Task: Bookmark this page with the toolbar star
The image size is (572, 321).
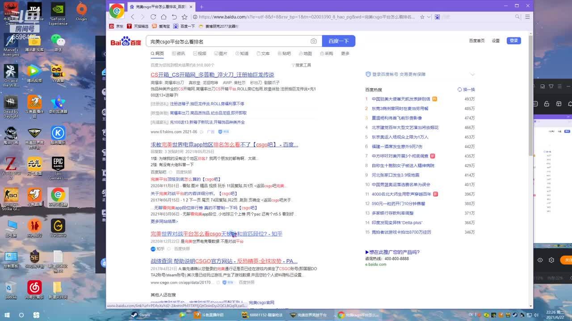Action: pyautogui.click(x=185, y=17)
